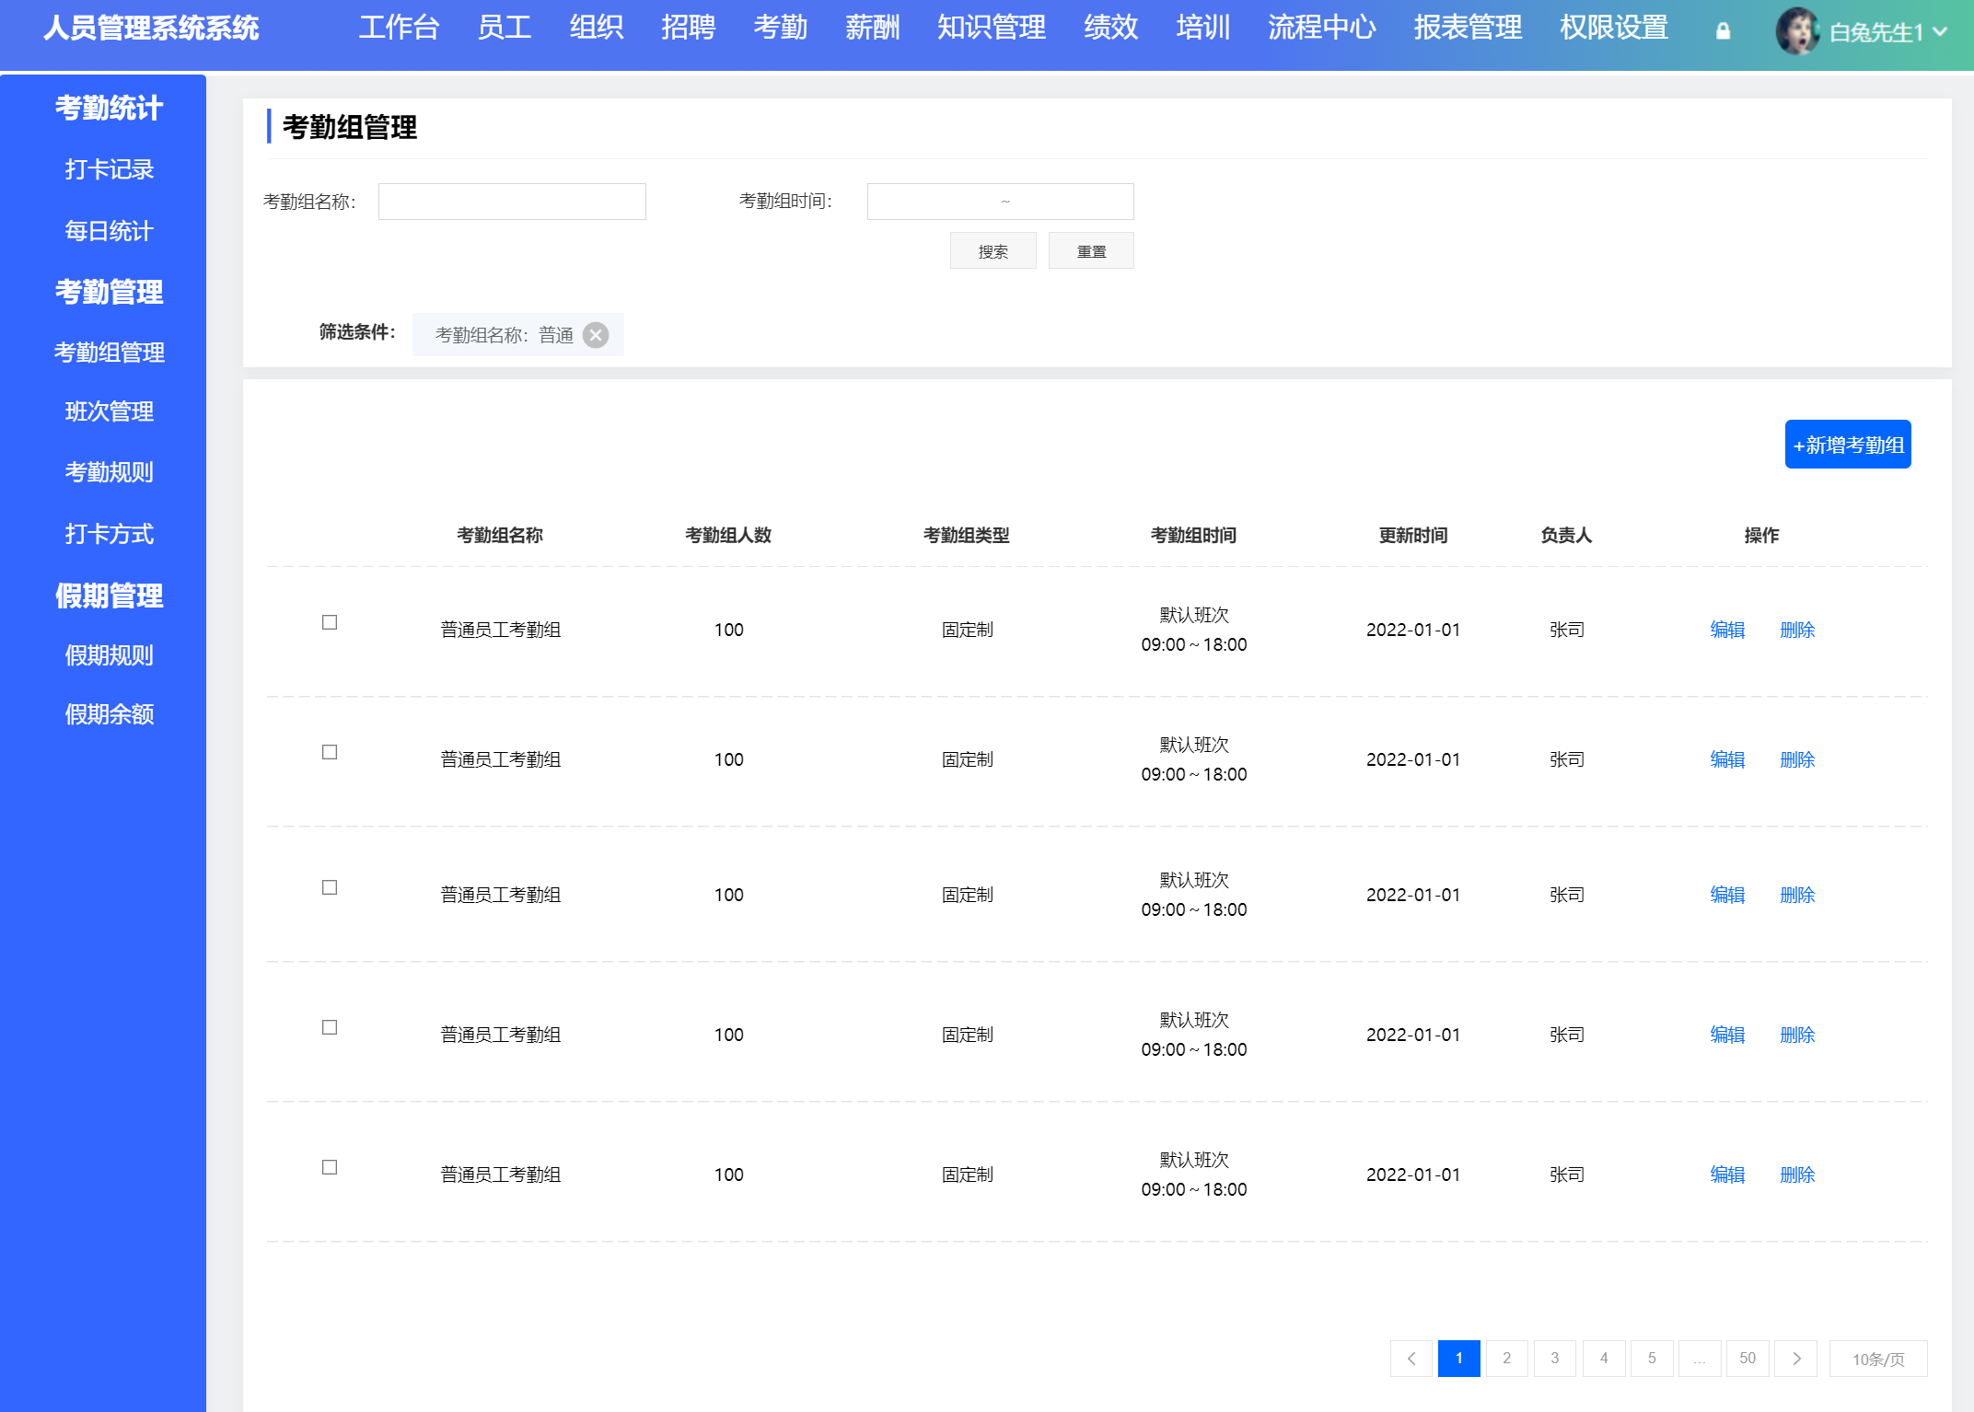Open the 员工 top menu
The width and height of the screenshot is (1974, 1412).
click(505, 28)
